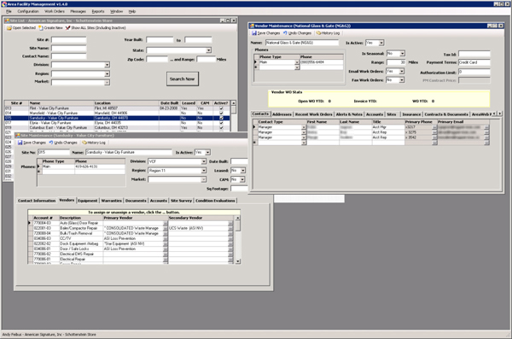Click ellipsis button for Baler/Compactor Repair primary vendor
The width and height of the screenshot is (512, 339).
coord(166,228)
